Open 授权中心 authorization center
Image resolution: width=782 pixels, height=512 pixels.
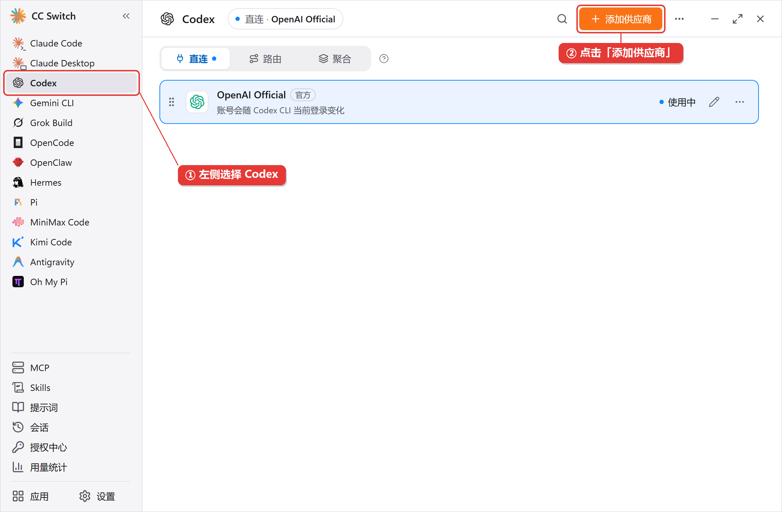point(71,447)
